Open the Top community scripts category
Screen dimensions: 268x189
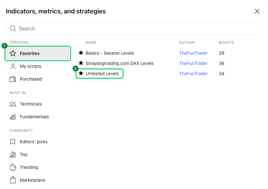38,154
